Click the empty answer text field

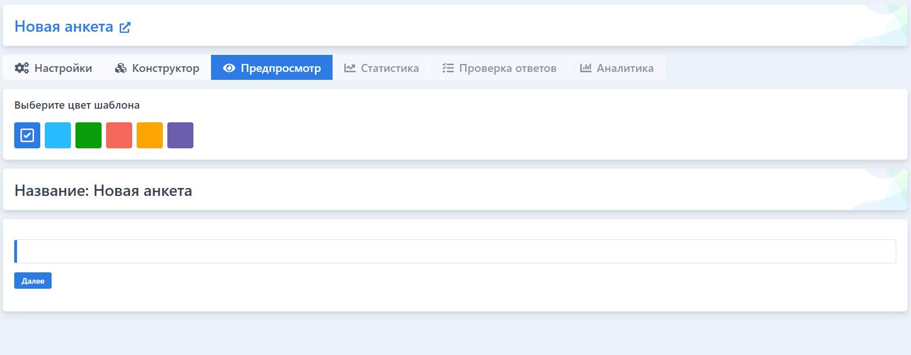[x=455, y=251]
